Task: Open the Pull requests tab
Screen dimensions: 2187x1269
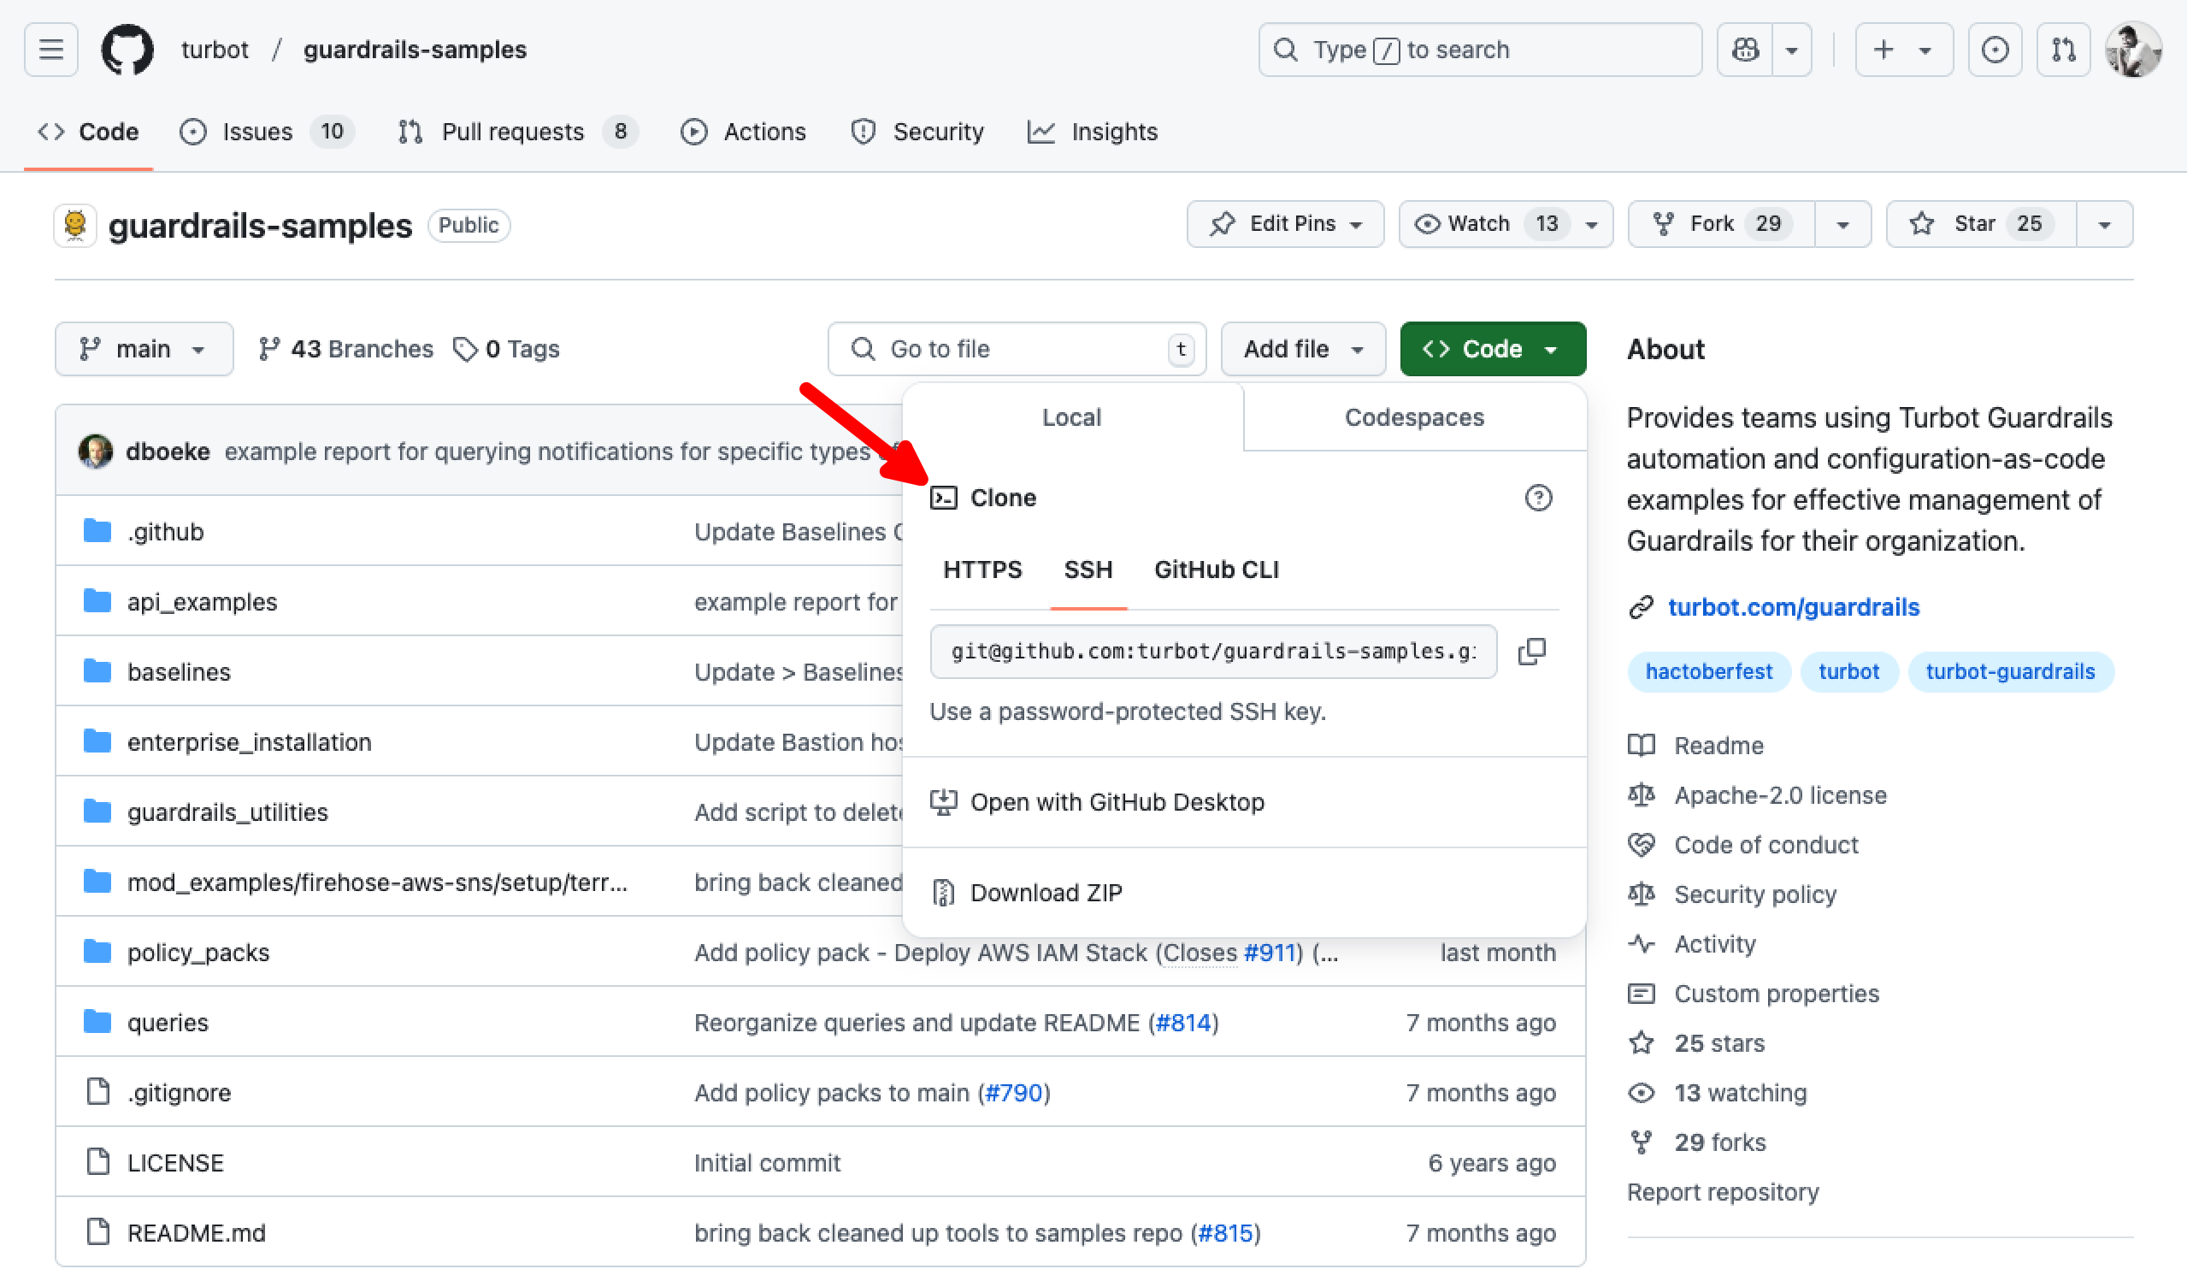Action: pos(512,132)
